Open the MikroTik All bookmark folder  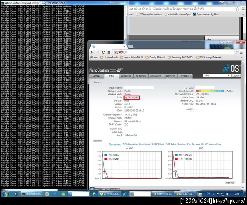point(132,58)
